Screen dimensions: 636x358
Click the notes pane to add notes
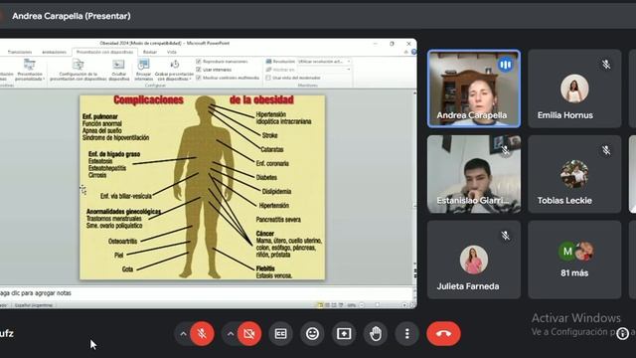coord(206,293)
